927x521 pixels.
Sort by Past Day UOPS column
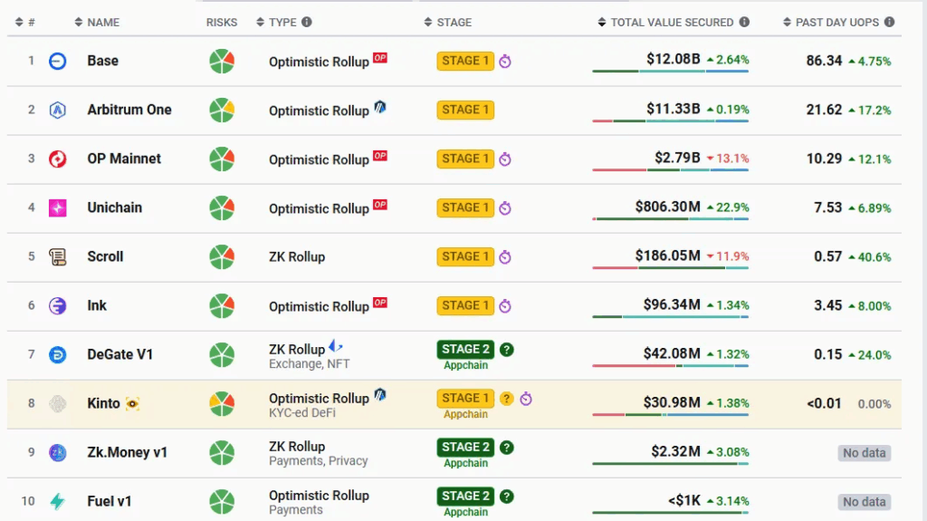click(836, 22)
